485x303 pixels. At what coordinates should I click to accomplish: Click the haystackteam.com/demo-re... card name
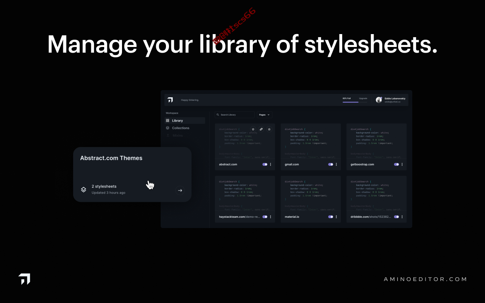pos(240,217)
